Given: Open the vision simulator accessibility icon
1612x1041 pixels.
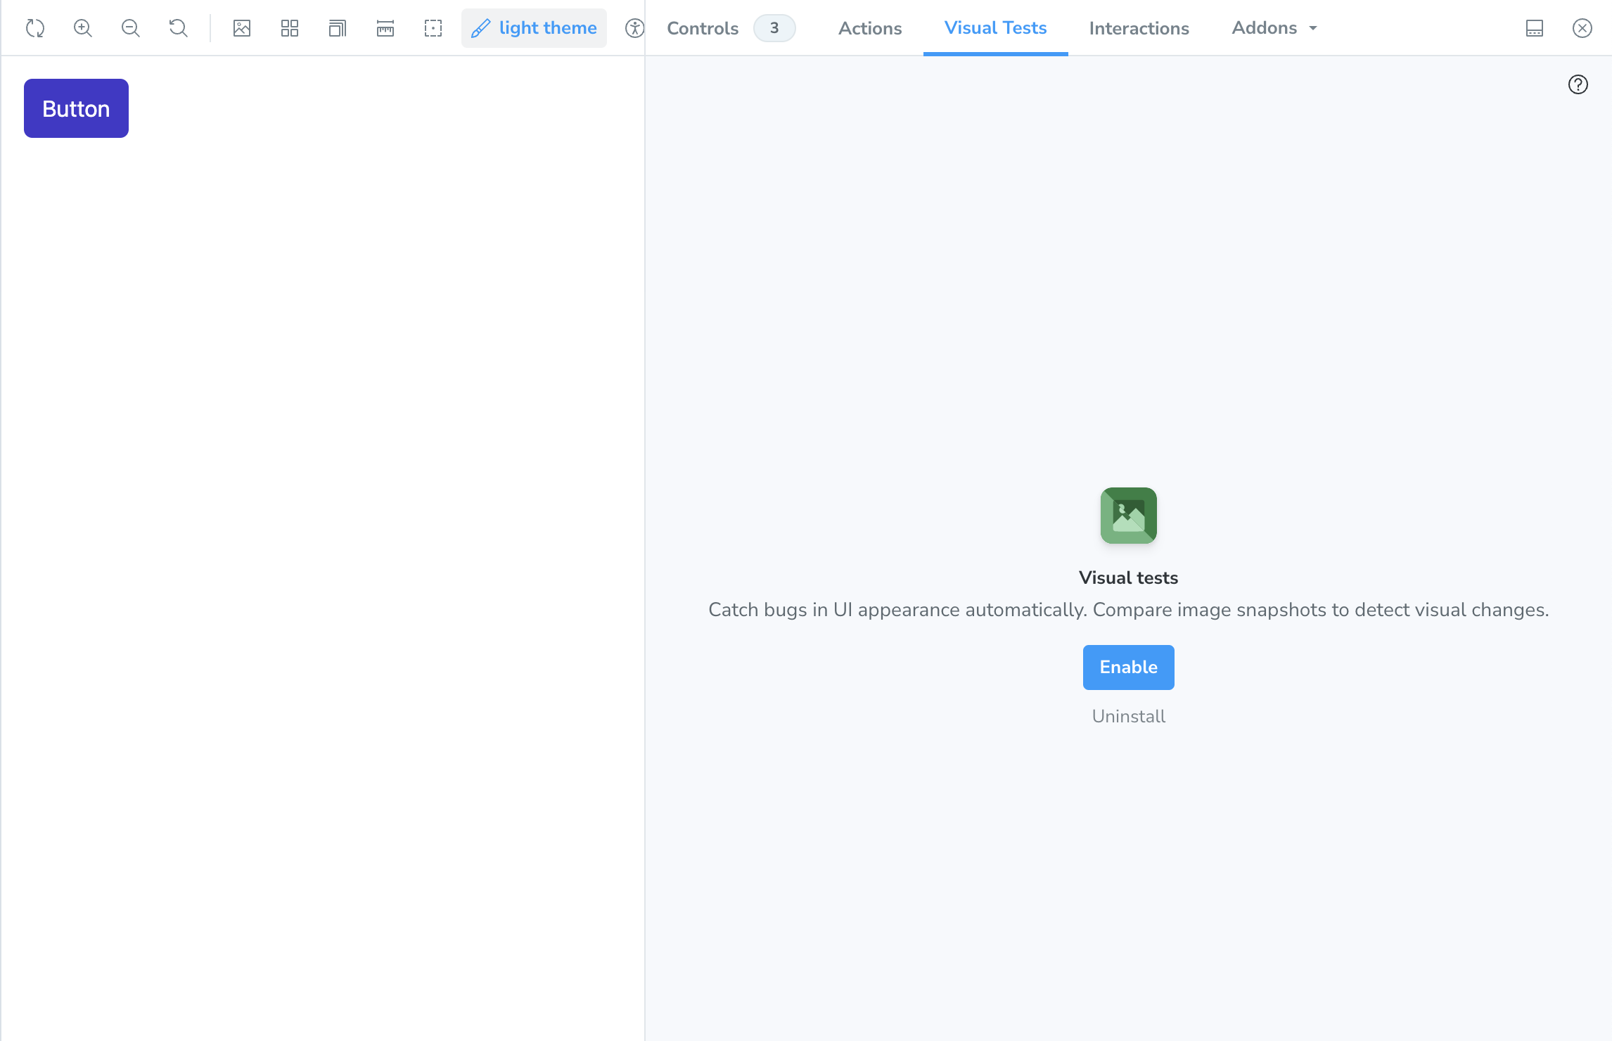Looking at the screenshot, I should 634,28.
